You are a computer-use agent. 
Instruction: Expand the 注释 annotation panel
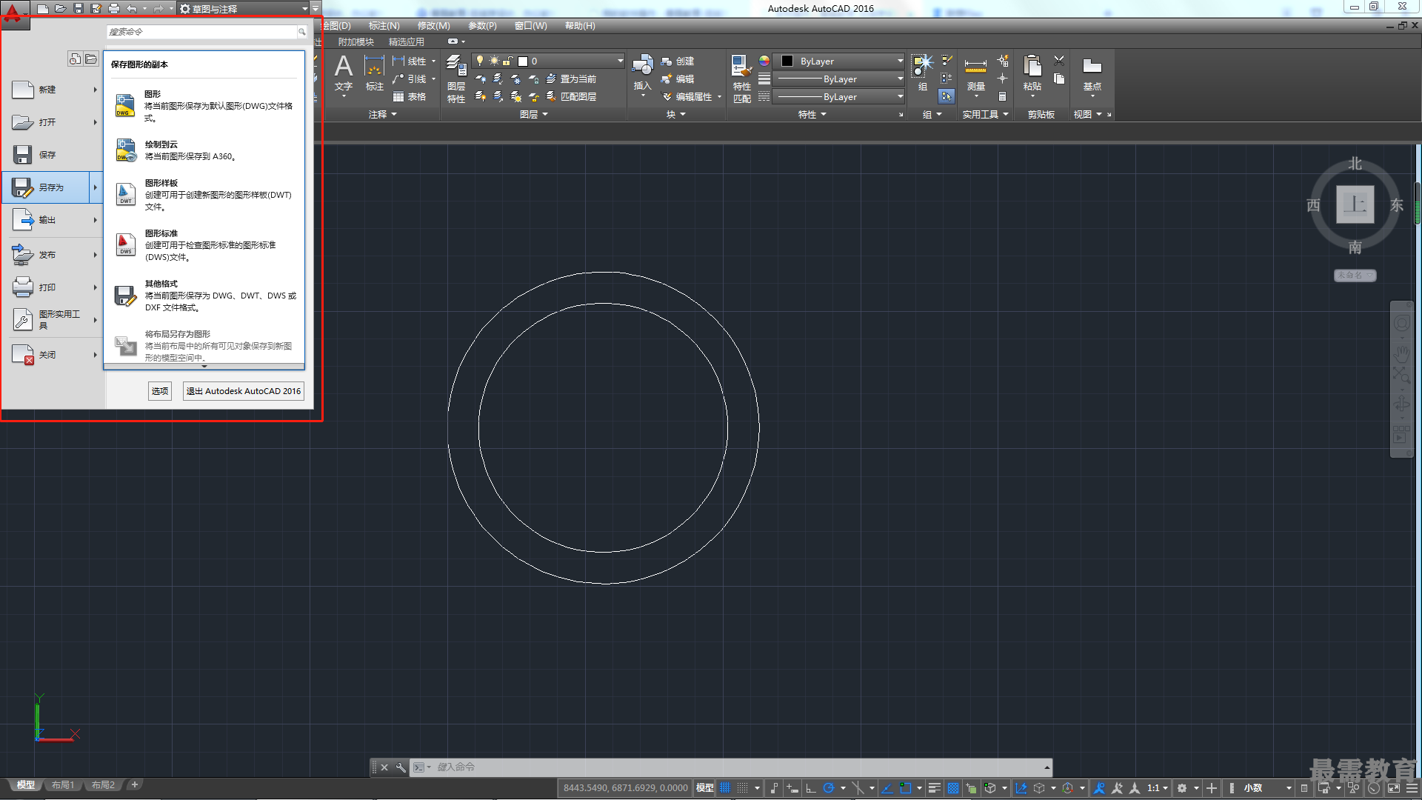(x=383, y=115)
